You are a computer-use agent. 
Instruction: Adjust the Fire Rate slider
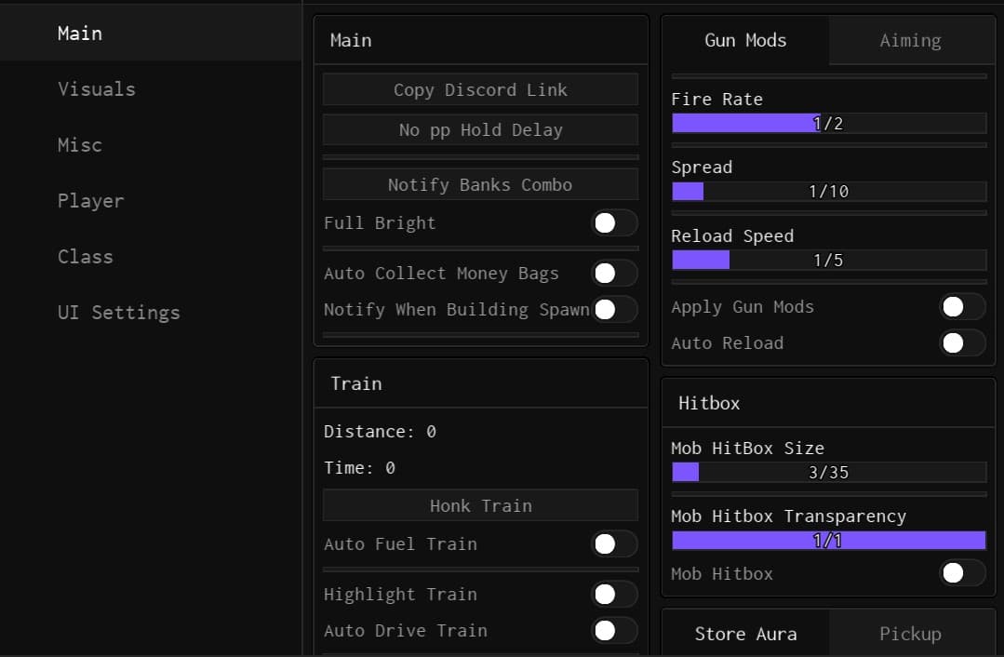pyautogui.click(x=828, y=122)
